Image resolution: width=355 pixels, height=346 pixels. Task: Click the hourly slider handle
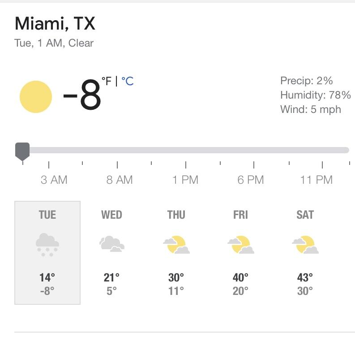(x=22, y=151)
